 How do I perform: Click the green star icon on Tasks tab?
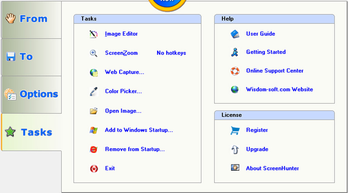pyautogui.click(x=10, y=132)
